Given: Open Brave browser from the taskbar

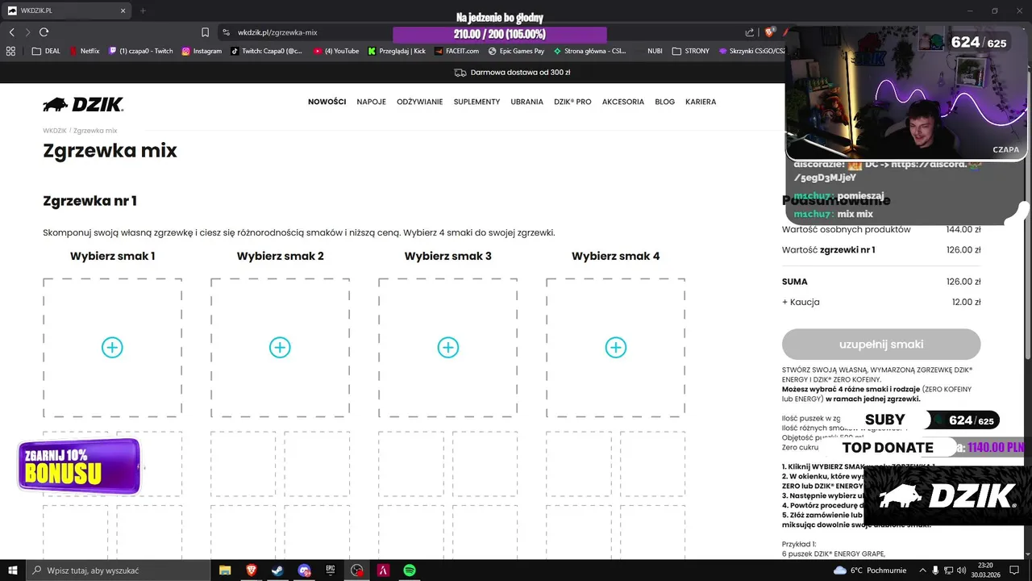Looking at the screenshot, I should click(251, 571).
